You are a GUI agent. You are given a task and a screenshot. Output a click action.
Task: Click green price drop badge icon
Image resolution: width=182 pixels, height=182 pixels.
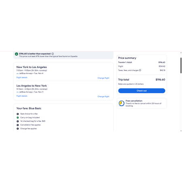point(17,54)
